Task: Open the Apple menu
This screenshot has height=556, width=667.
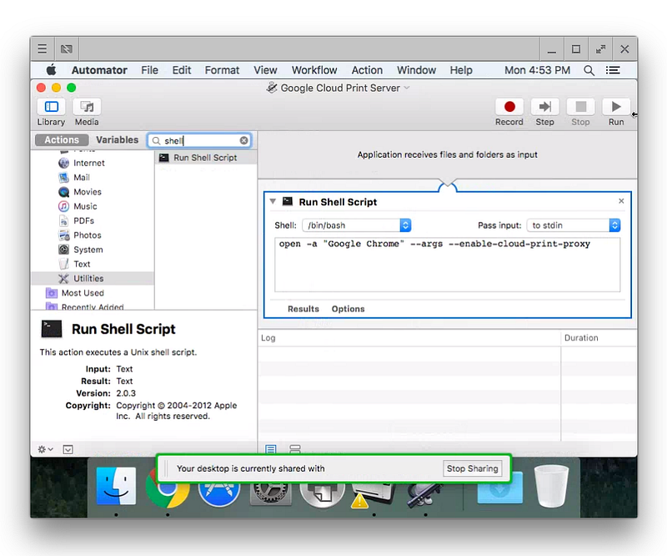Action: coord(52,70)
